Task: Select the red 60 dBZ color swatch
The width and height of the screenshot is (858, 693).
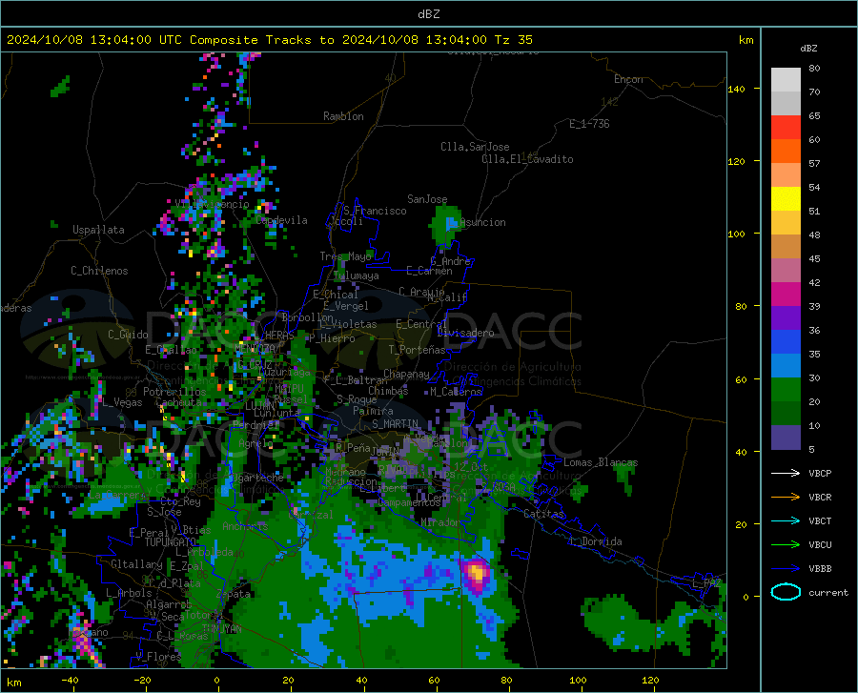Action: click(x=786, y=128)
